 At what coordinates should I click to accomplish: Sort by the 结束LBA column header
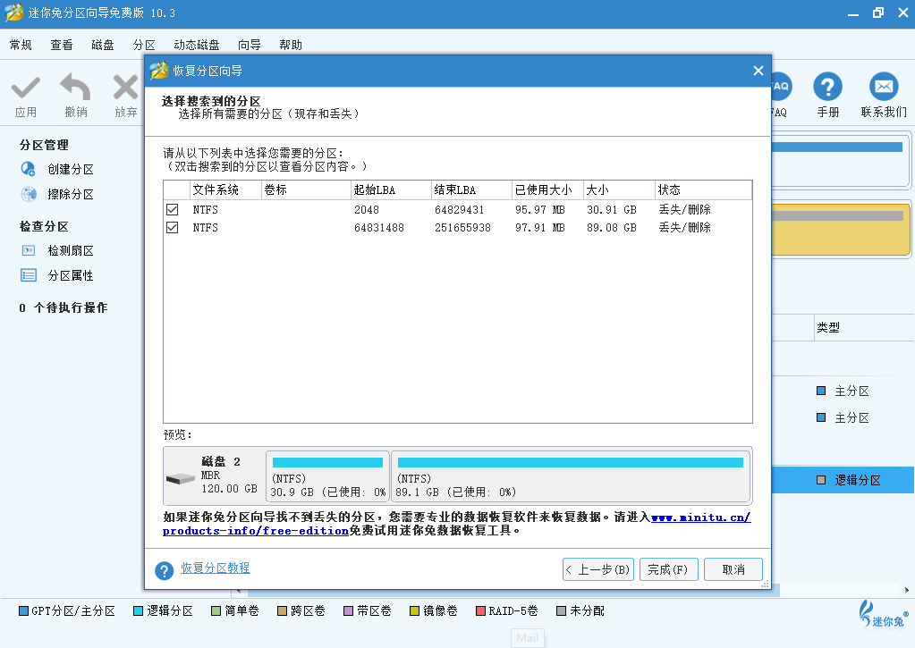pyautogui.click(x=472, y=189)
